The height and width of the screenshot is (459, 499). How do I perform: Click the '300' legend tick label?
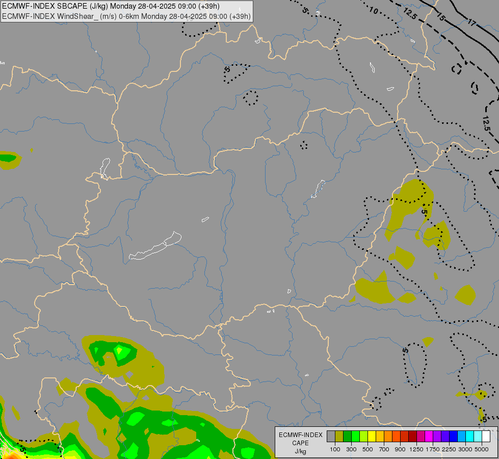(x=351, y=449)
